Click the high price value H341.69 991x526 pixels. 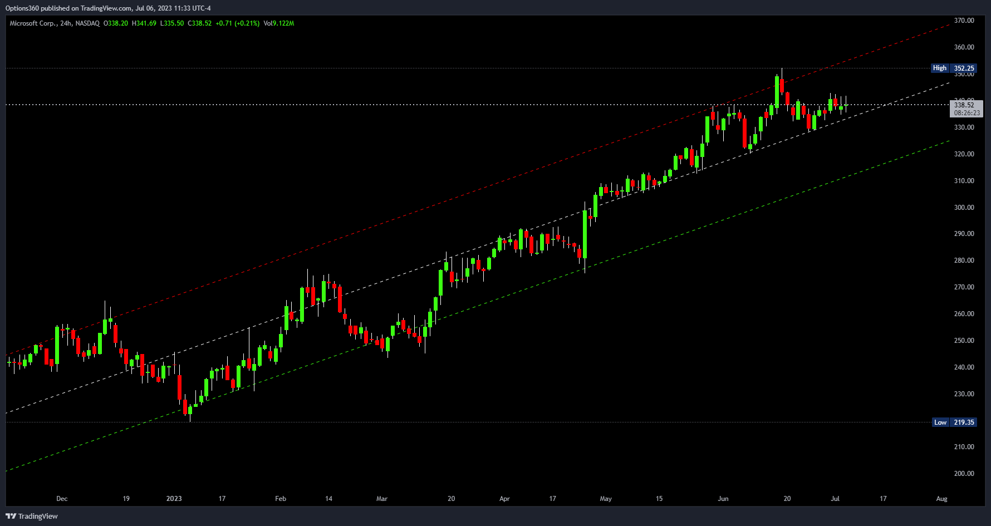coord(144,23)
